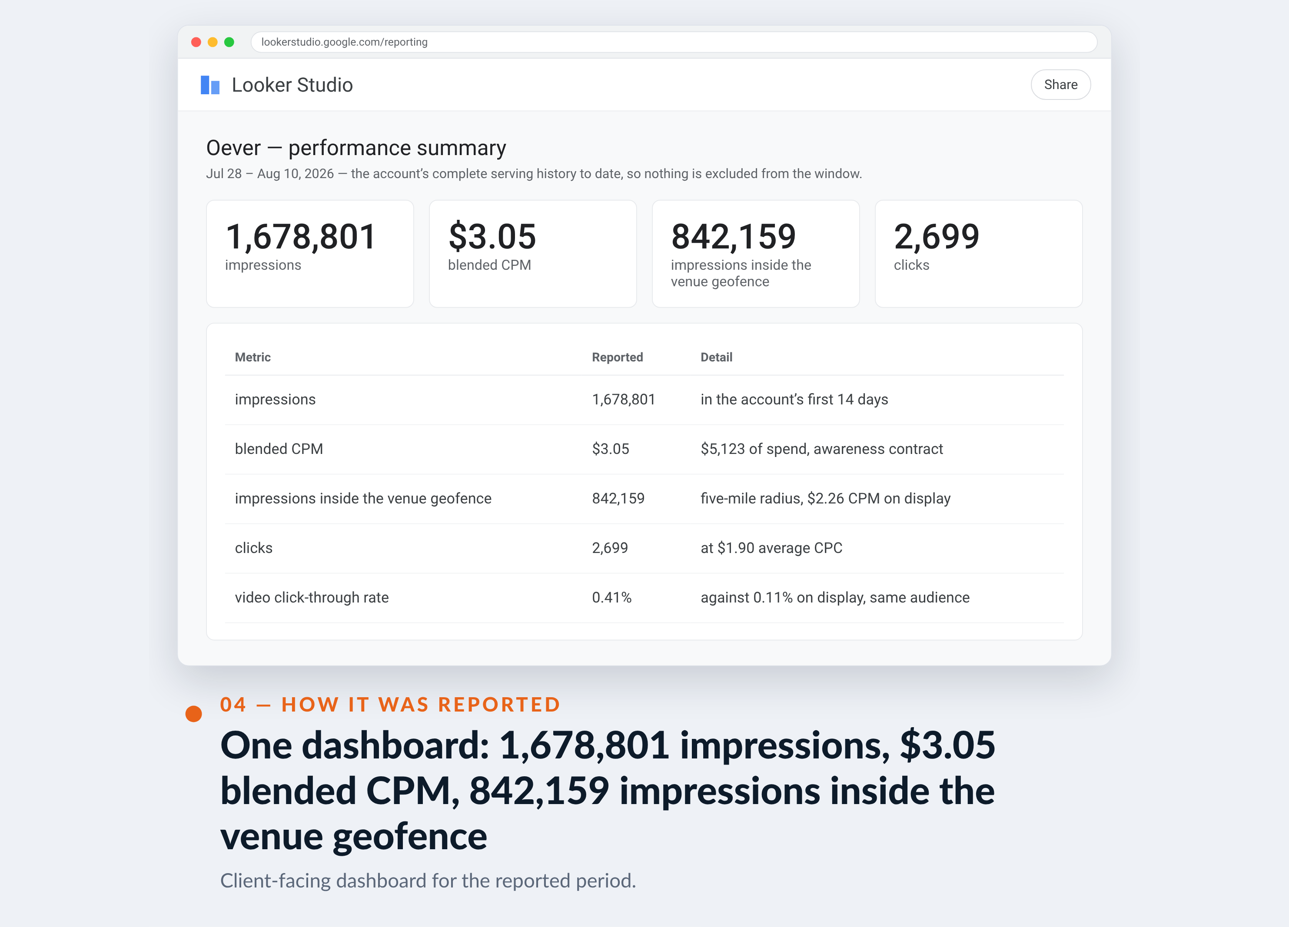Close the browser window with red button
This screenshot has height=927, width=1289.
pos(196,42)
